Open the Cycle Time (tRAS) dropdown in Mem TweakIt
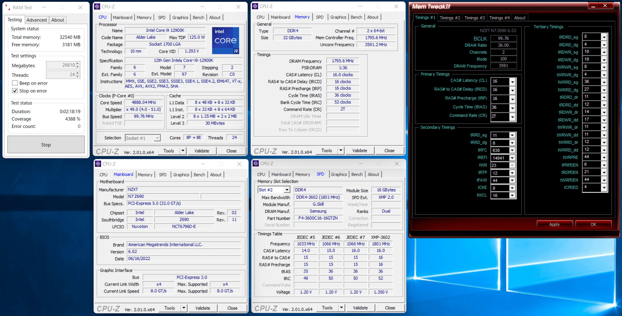 [x=513, y=108]
